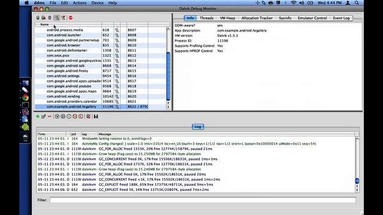Click the Wi-Fi status icon in menu bar
Screen dimensions: 383x215
(x=293, y=3)
